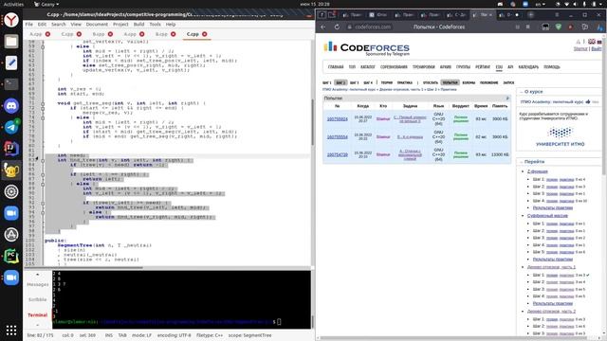Image resolution: width=607 pixels, height=341 pixels.
Task: Open the ПОЛОЖЕНИЕ sub-tab
Action: click(x=489, y=82)
